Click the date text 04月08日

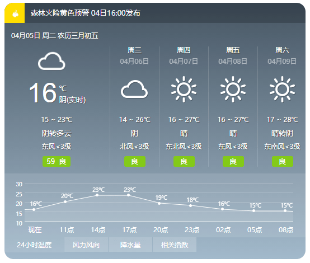coord(233,62)
